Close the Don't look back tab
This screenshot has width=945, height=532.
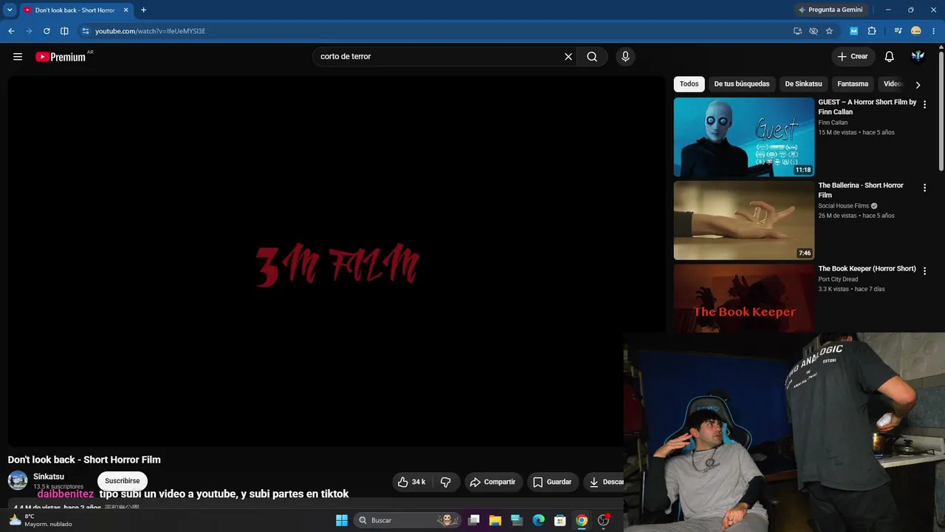(126, 10)
